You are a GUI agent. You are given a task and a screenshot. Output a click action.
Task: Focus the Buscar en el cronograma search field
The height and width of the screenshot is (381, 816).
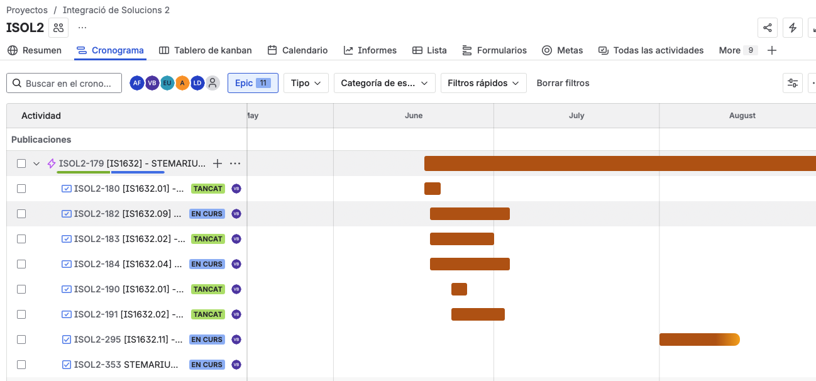69,83
